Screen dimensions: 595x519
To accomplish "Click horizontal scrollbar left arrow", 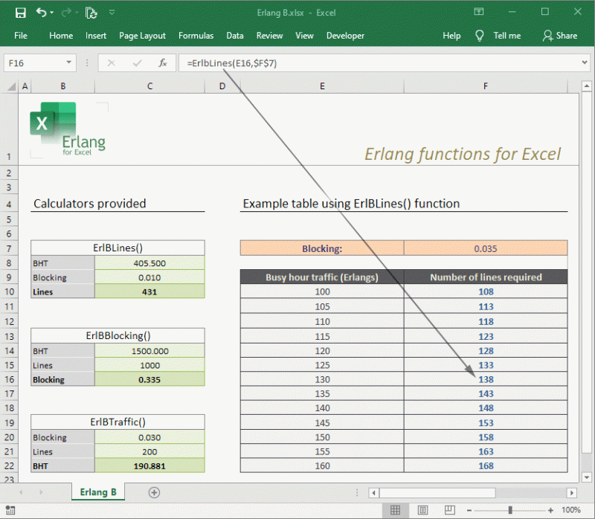I will point(373,493).
